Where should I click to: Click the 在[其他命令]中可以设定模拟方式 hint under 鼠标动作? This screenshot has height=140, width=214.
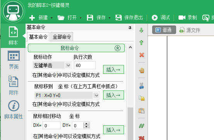coord(66,75)
